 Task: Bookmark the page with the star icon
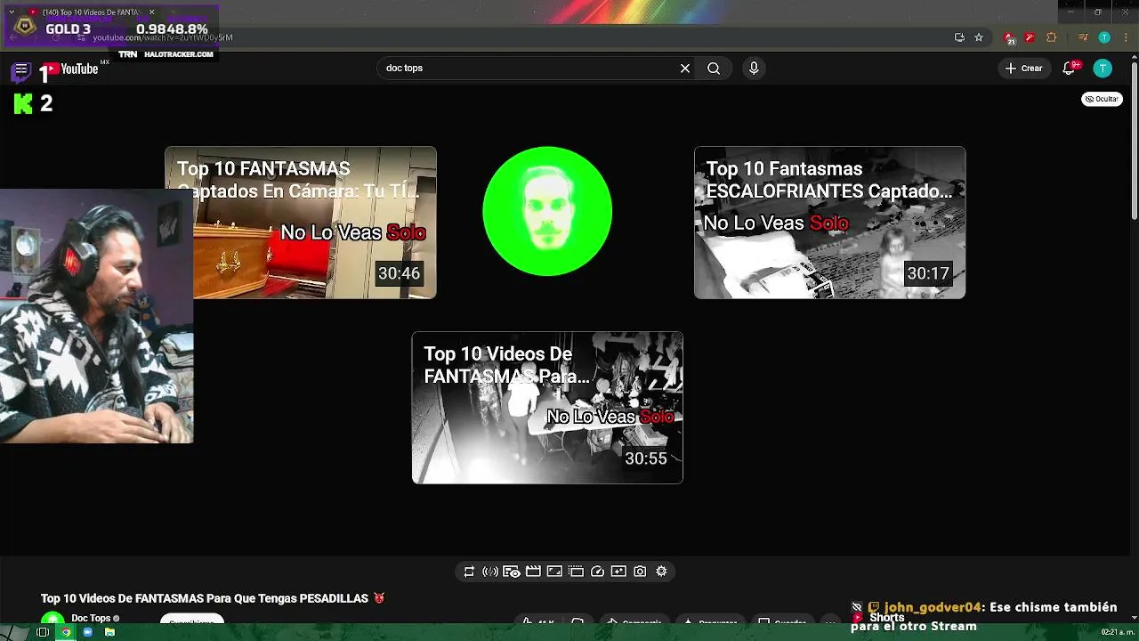(x=979, y=37)
